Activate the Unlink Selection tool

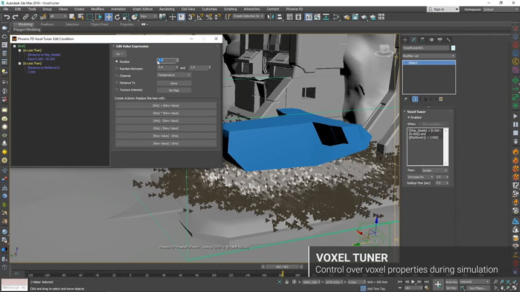pos(34,17)
